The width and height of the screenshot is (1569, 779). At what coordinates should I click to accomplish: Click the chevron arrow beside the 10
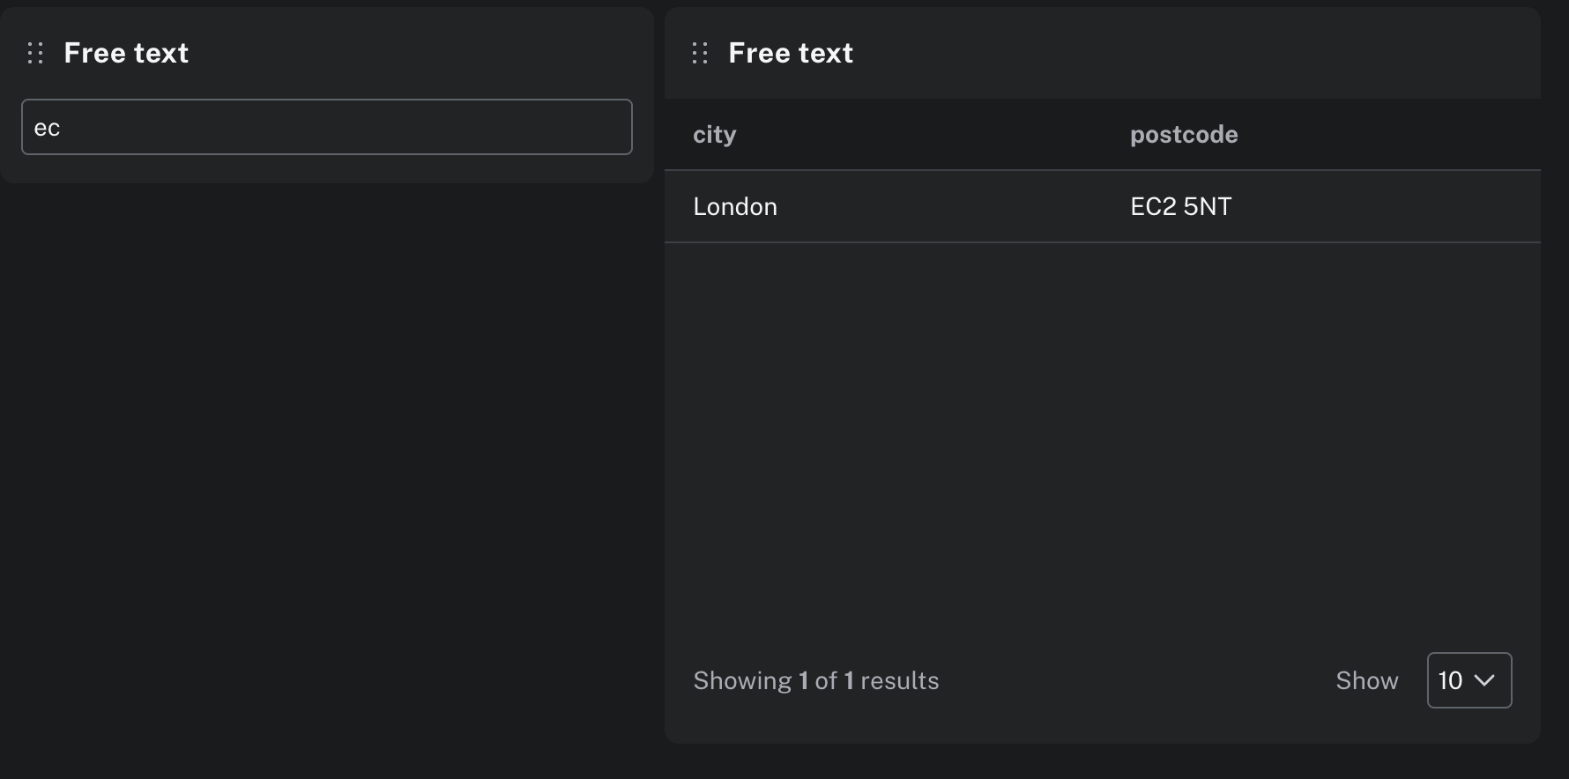(x=1484, y=680)
